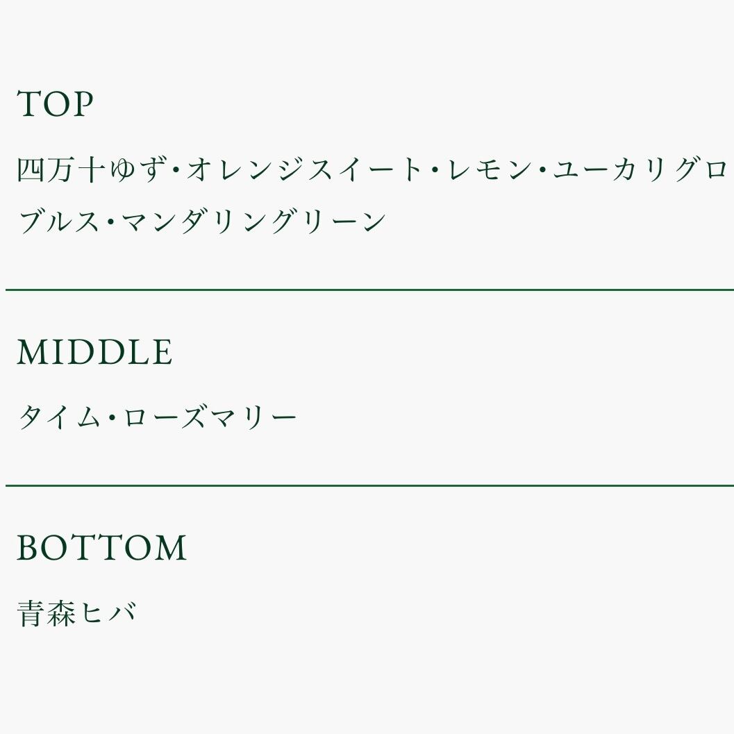Click the divider line above BOTTOM
This screenshot has height=734, width=734.
pos(369,486)
